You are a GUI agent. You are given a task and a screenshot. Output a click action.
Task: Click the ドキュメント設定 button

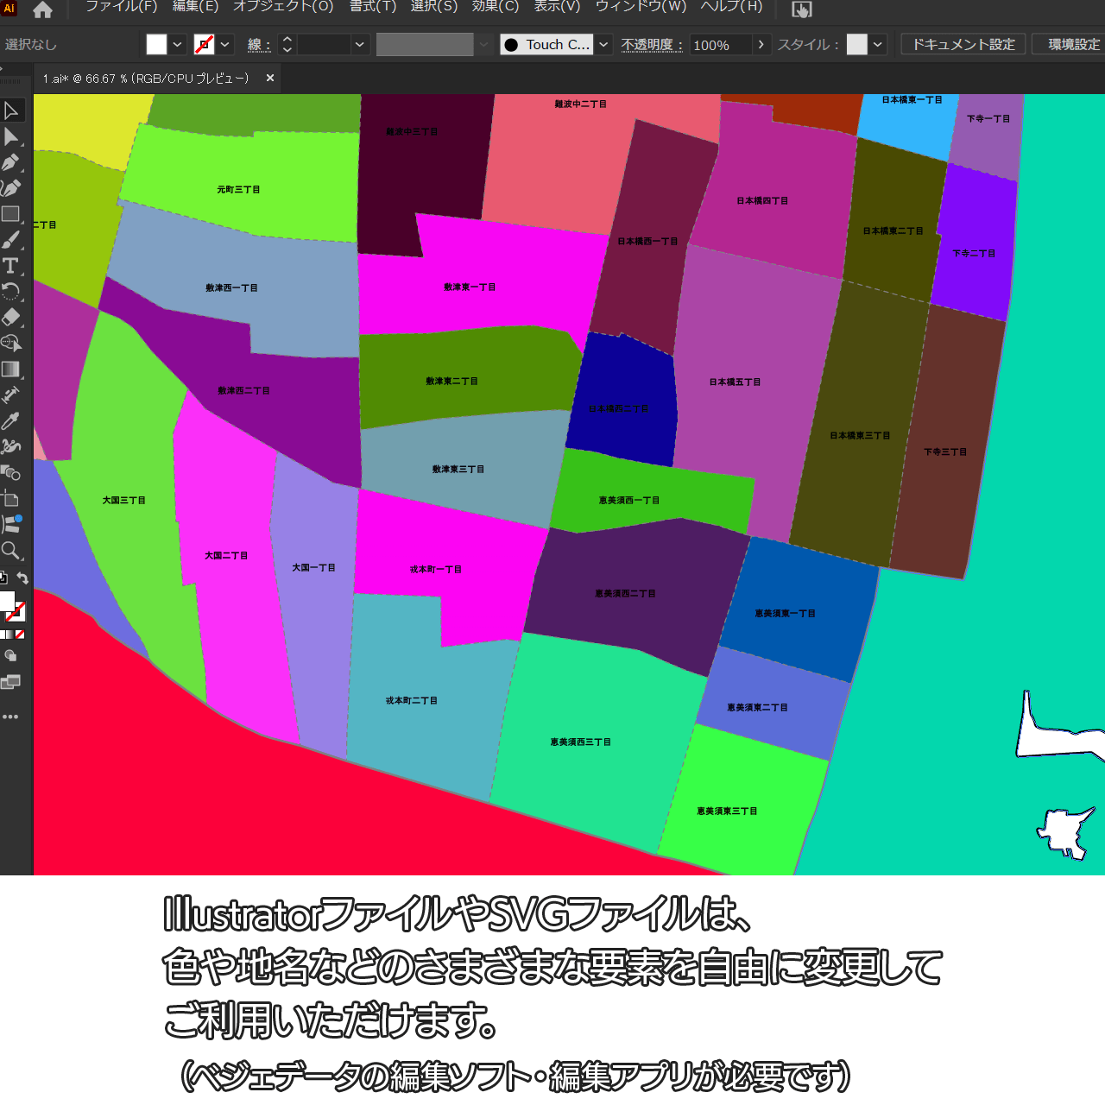click(x=963, y=45)
